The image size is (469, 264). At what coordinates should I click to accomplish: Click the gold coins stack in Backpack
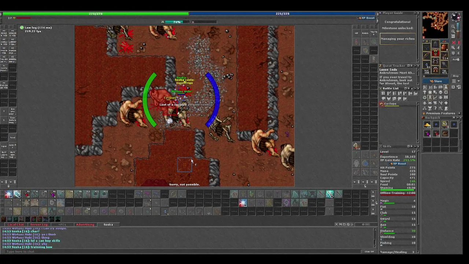point(427,125)
